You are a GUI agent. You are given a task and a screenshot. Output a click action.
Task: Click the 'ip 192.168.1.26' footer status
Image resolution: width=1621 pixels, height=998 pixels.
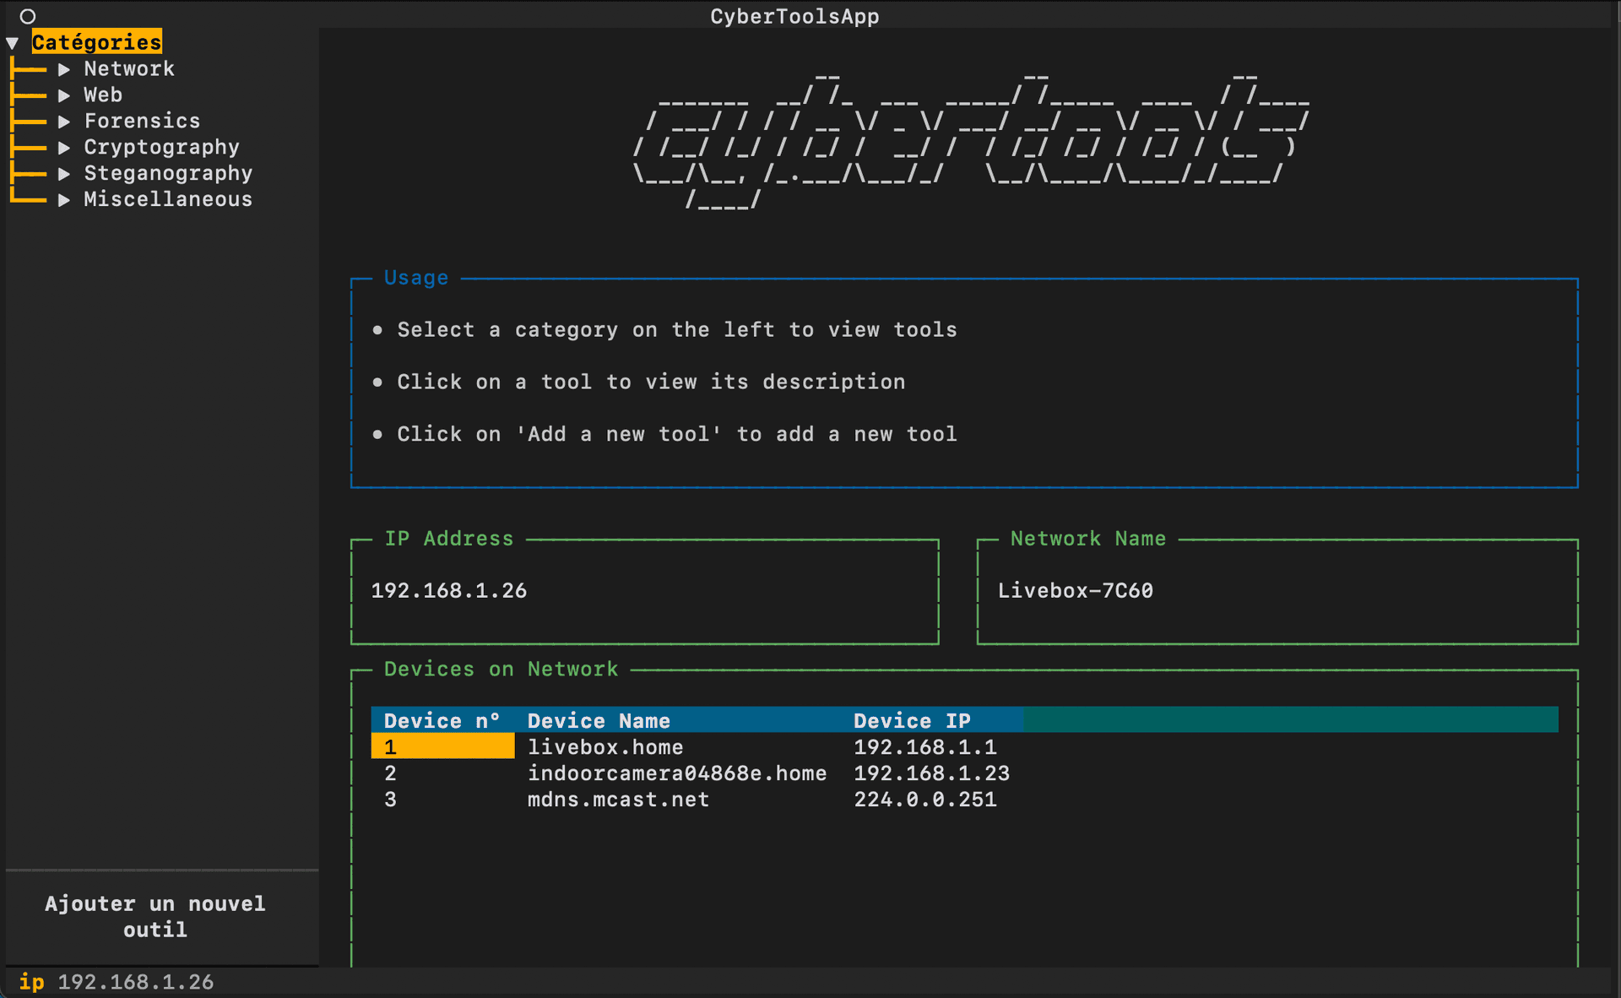[x=117, y=982]
